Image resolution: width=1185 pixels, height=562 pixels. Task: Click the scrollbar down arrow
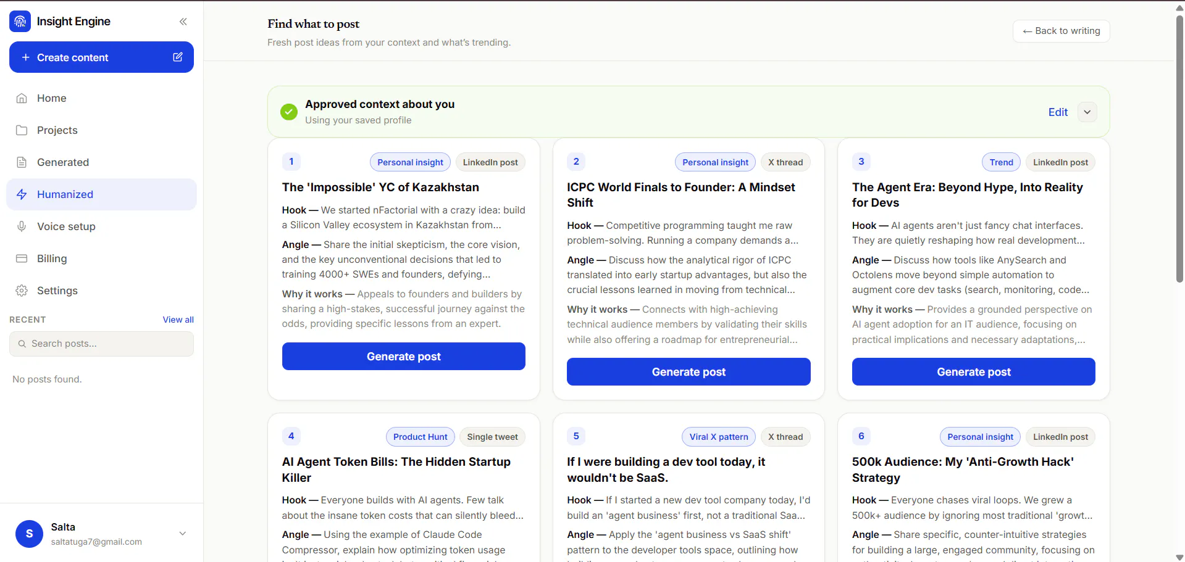[x=1179, y=557]
